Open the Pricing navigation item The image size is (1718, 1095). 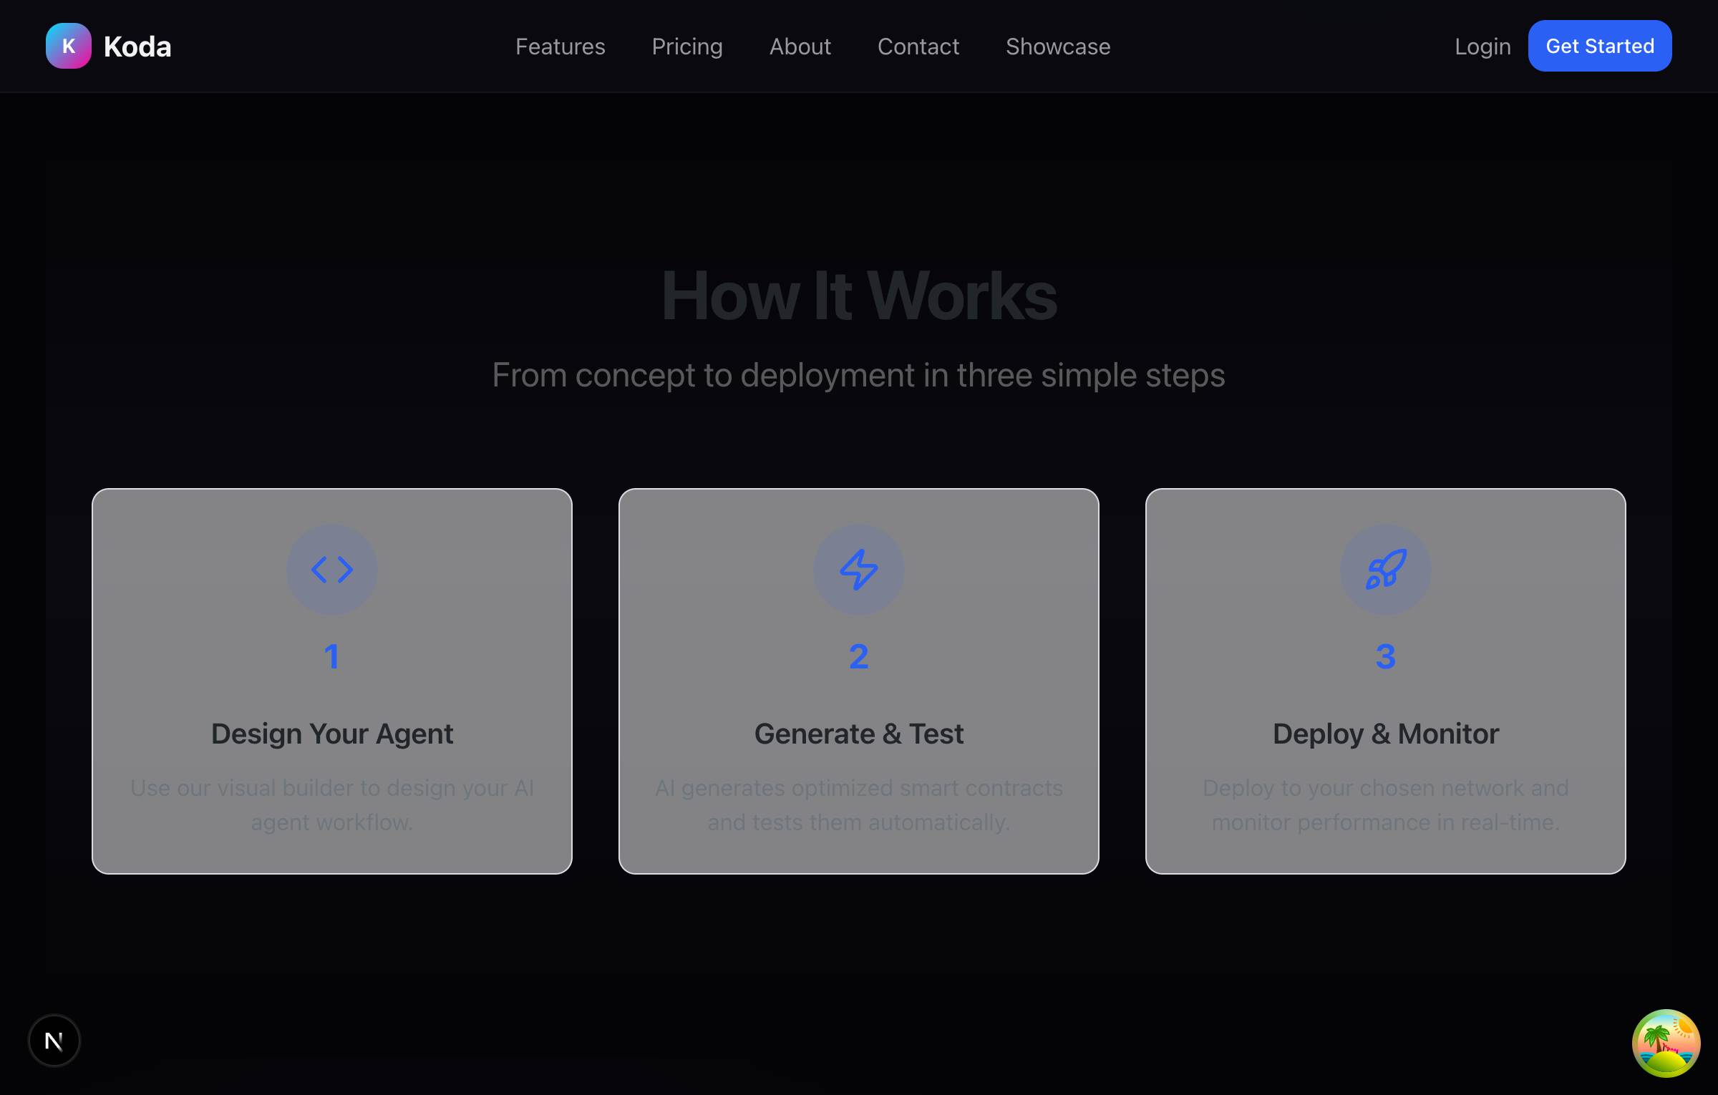[686, 46]
